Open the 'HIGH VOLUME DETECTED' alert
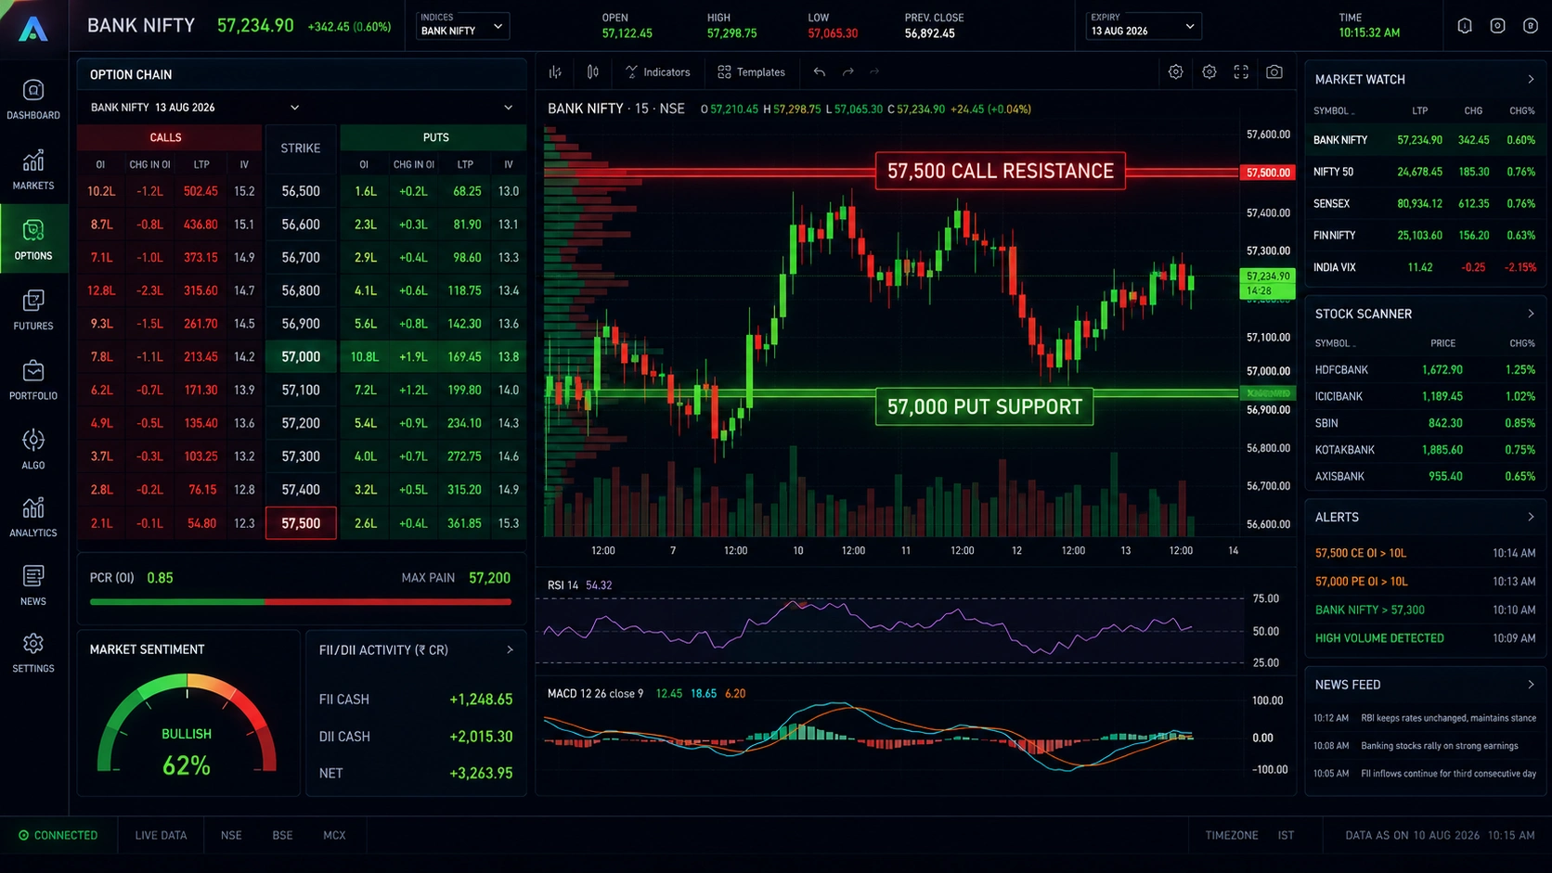The height and width of the screenshot is (873, 1552). 1425,638
